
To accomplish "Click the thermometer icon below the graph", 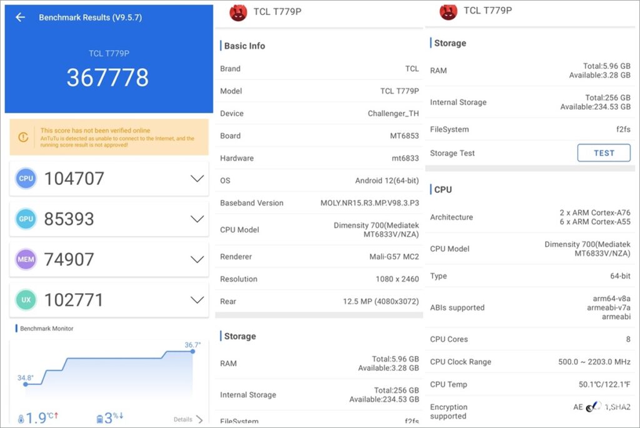I will [21, 419].
